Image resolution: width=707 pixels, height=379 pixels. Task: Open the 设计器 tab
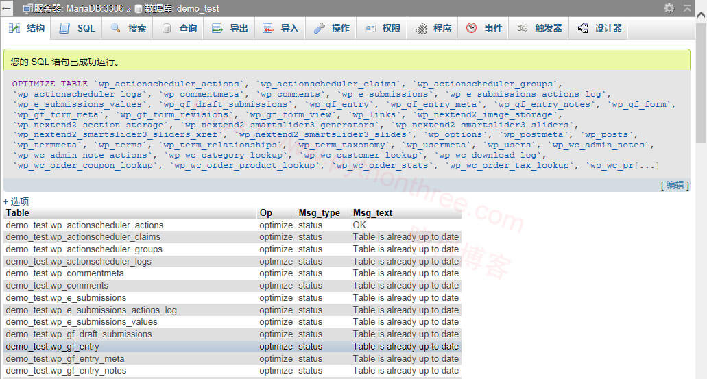(x=599, y=28)
